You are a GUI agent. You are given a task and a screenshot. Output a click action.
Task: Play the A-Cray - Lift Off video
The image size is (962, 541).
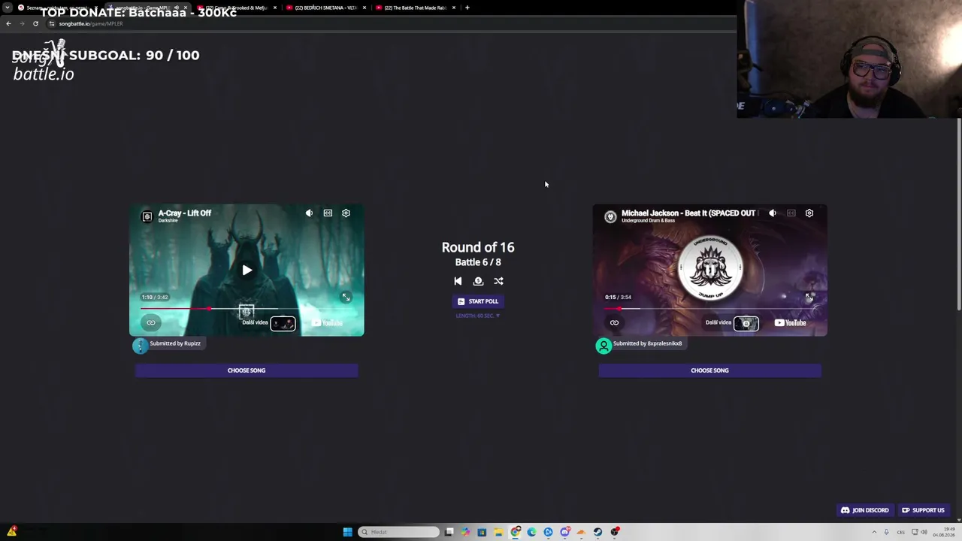click(x=247, y=270)
